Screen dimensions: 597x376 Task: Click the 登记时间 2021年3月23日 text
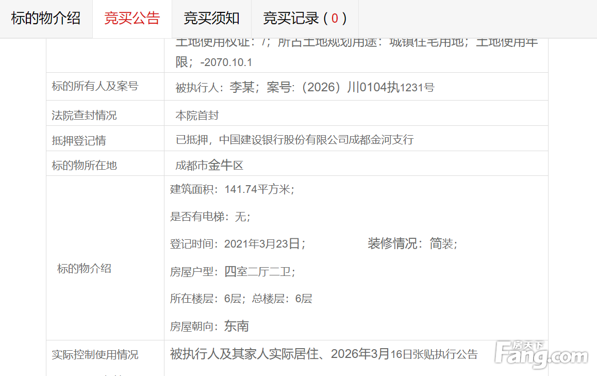click(238, 244)
